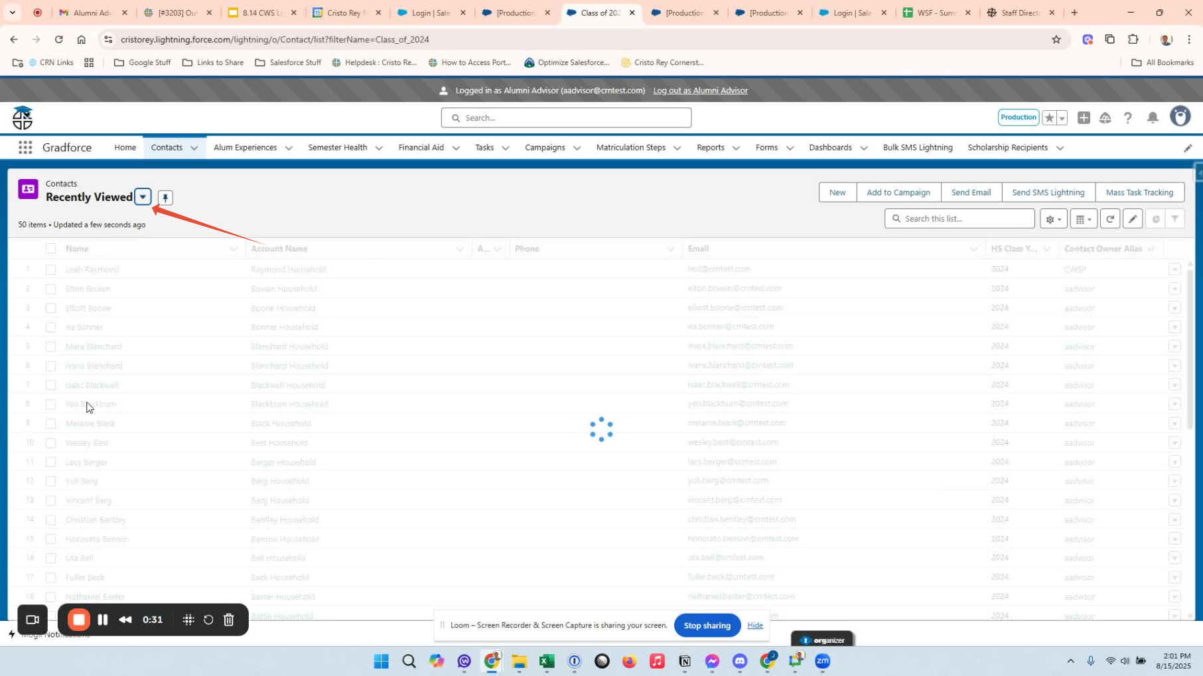Open the Dashboards tab
The image size is (1203, 676).
click(x=830, y=147)
